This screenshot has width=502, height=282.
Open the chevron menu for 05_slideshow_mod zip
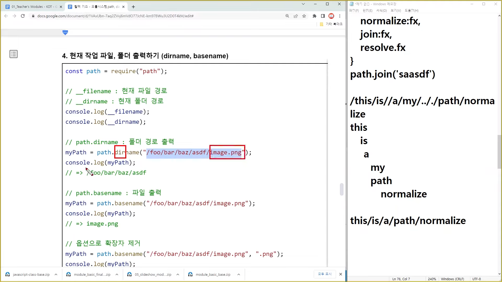(178, 274)
